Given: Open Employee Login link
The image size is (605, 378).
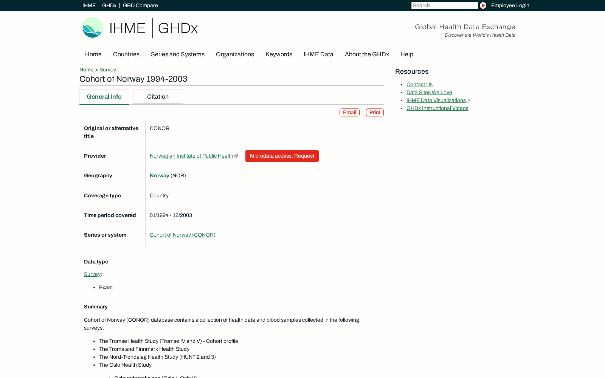Looking at the screenshot, I should pos(510,5).
